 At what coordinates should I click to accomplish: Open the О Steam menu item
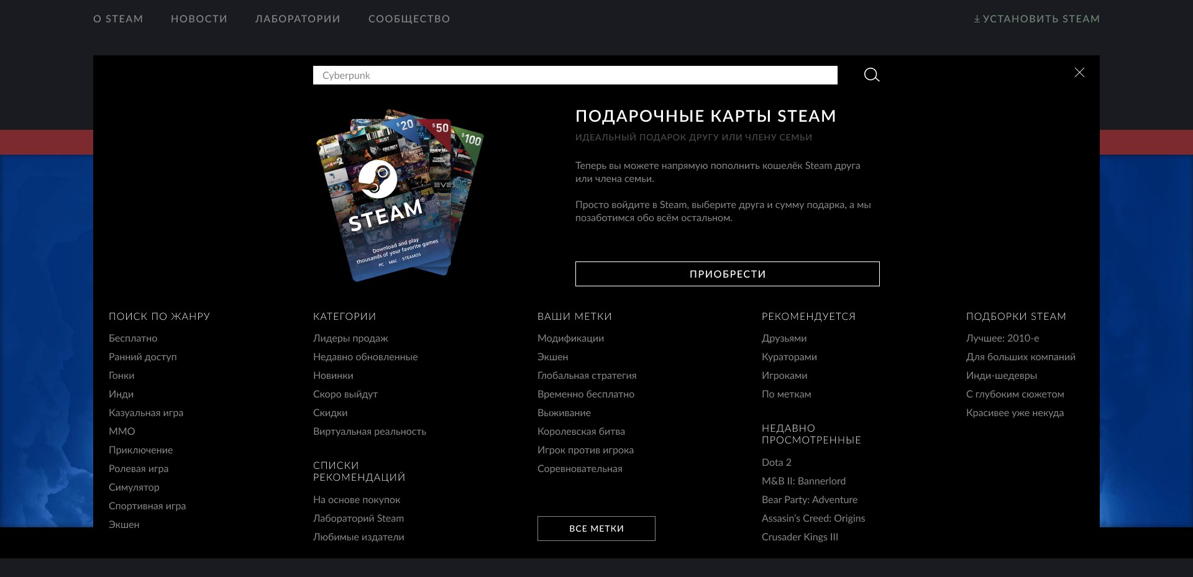pos(118,19)
